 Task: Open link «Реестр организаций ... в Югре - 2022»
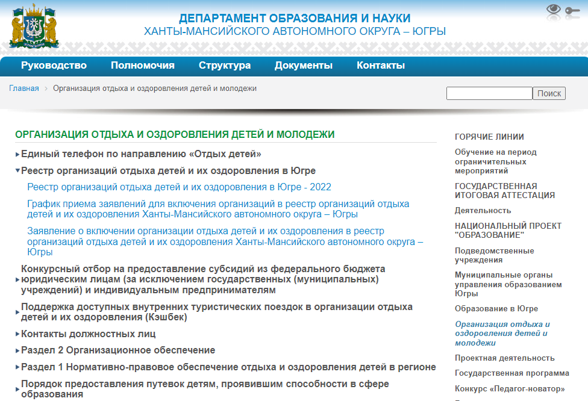click(x=179, y=187)
